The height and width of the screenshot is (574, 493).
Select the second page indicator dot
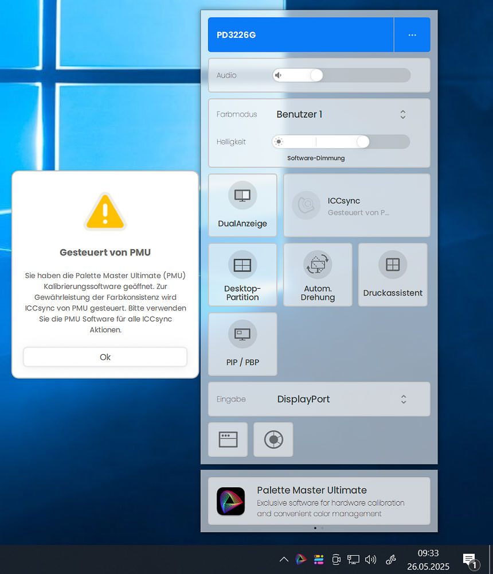tap(322, 528)
